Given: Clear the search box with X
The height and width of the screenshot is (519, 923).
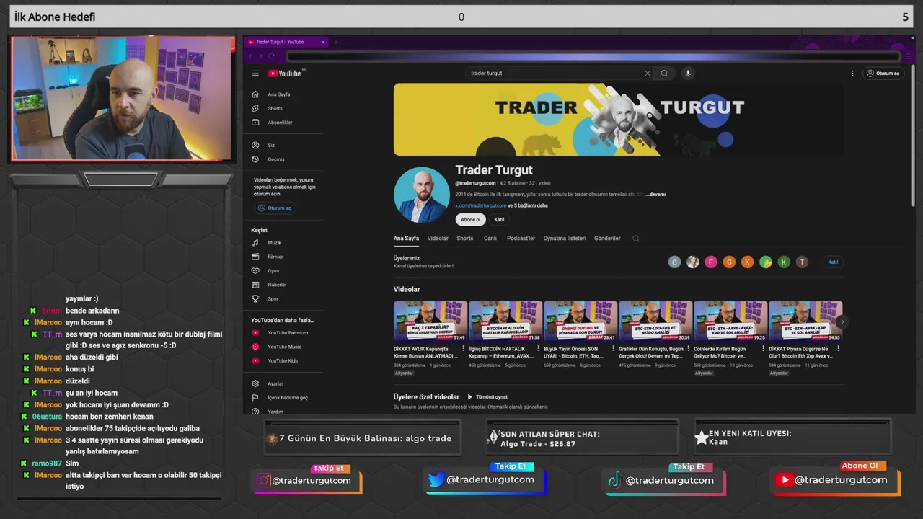Looking at the screenshot, I should pos(647,73).
